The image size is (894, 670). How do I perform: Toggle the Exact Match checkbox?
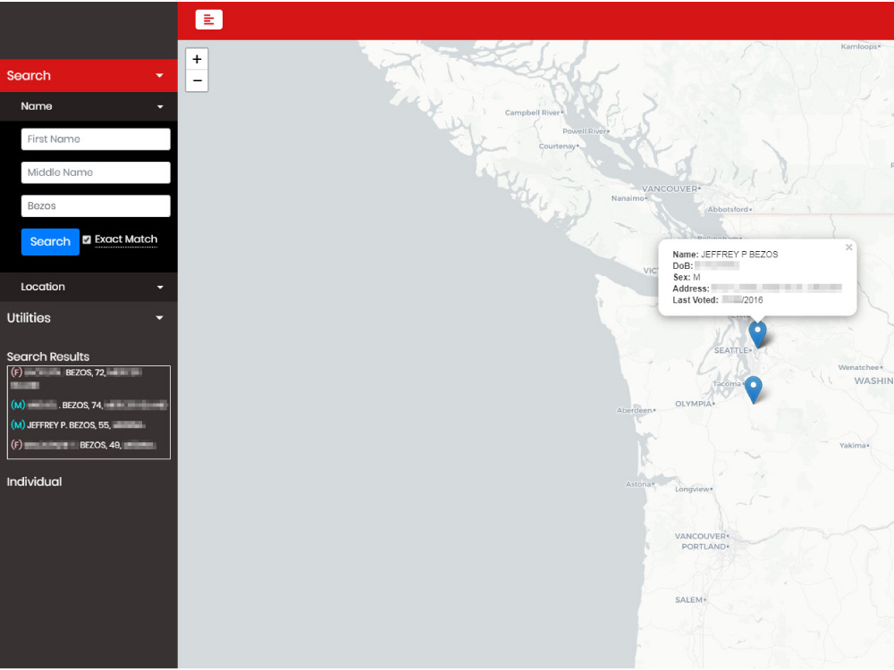pos(87,239)
